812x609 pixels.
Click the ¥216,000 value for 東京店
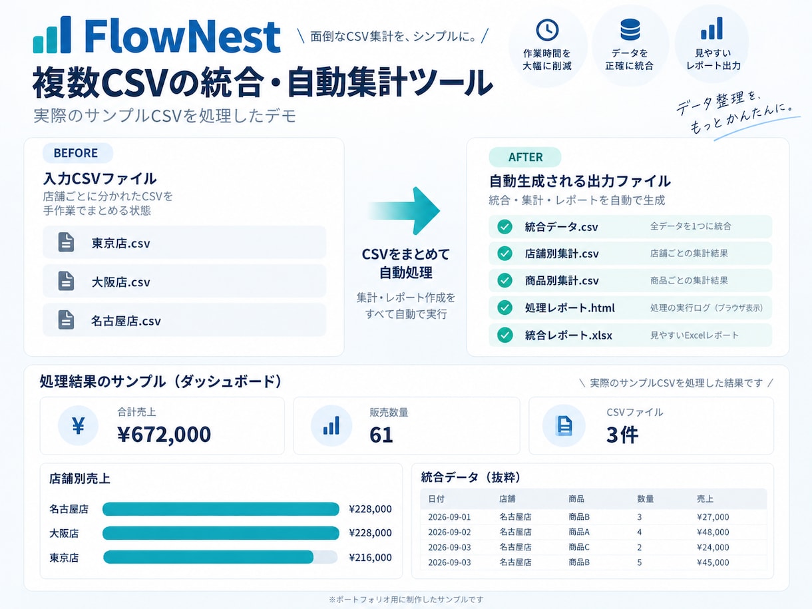(x=370, y=558)
